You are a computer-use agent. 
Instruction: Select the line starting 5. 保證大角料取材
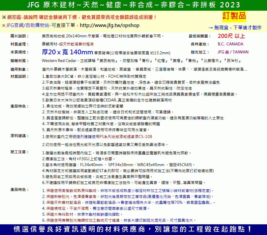click(x=82, y=214)
